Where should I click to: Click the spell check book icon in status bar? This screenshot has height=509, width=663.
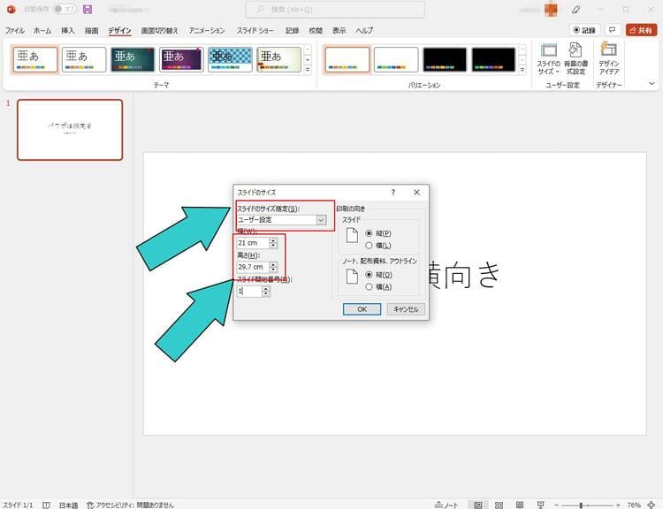click(46, 505)
